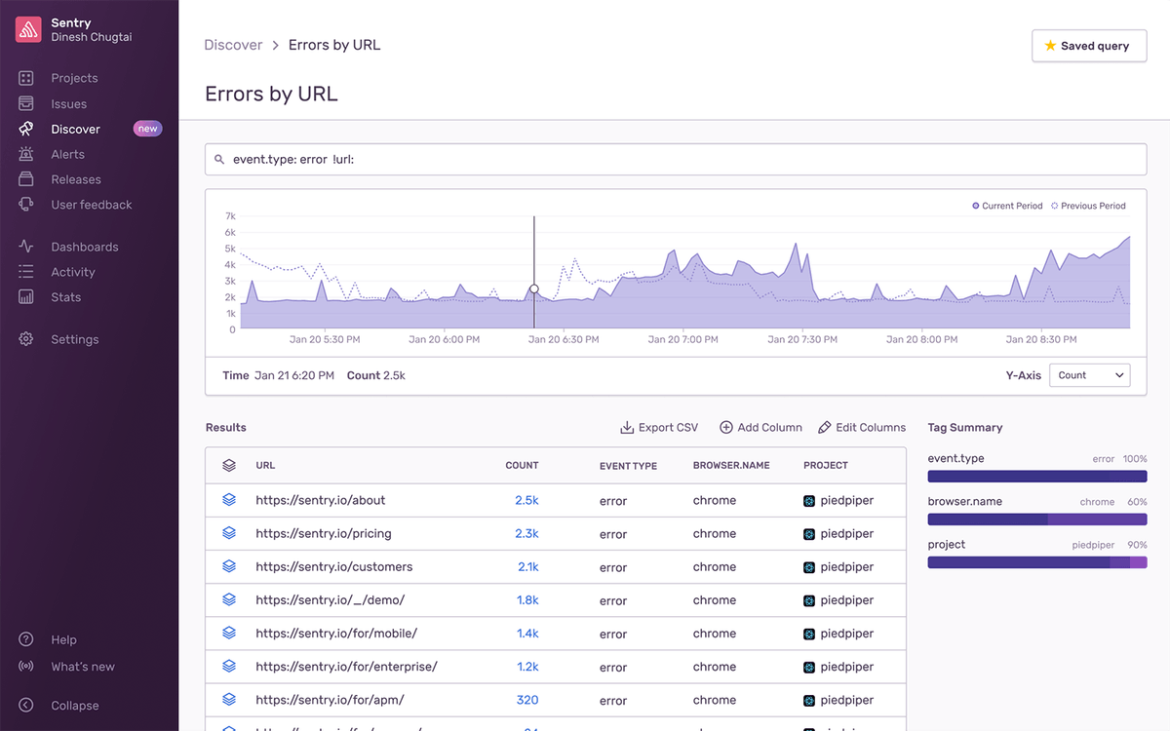The width and height of the screenshot is (1170, 731).
Task: Click User feedback in sidebar
Action: click(92, 205)
